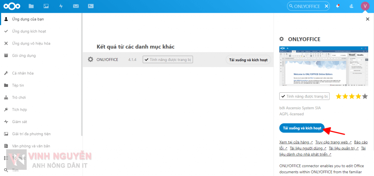Open the Mail envelope icon

click(x=76, y=6)
